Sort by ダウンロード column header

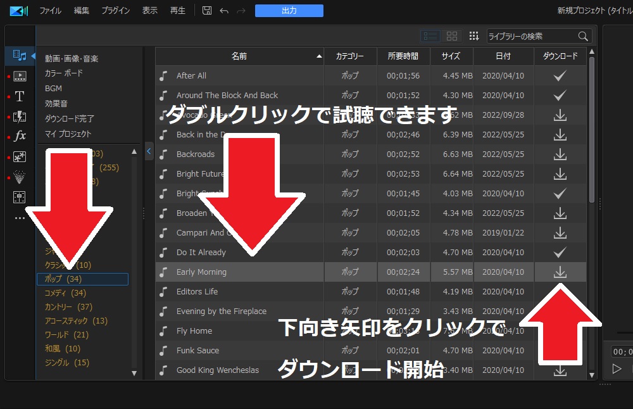[560, 56]
